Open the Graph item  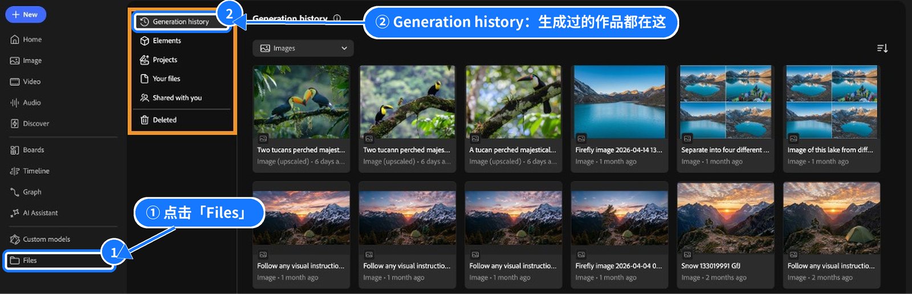click(x=26, y=192)
